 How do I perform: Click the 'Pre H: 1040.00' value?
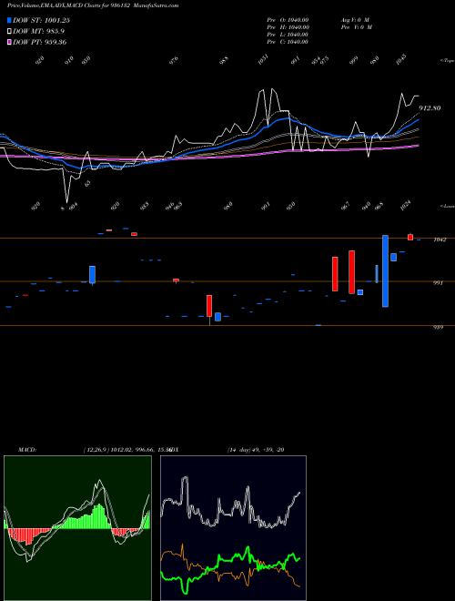pos(288,27)
